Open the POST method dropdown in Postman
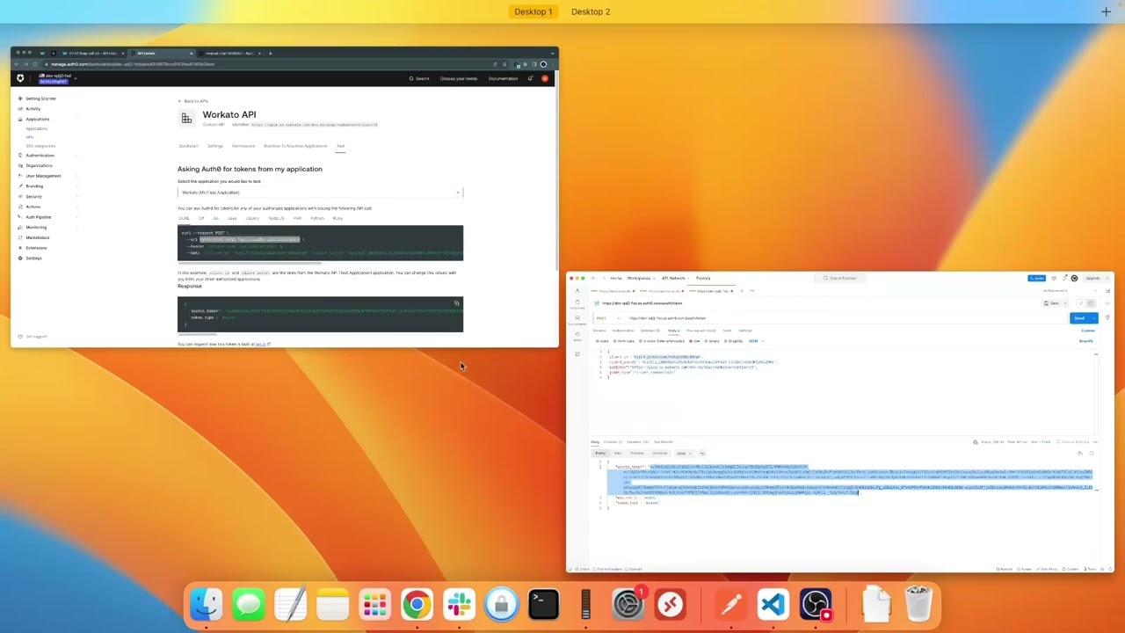Image resolution: width=1125 pixels, height=633 pixels. click(x=608, y=318)
